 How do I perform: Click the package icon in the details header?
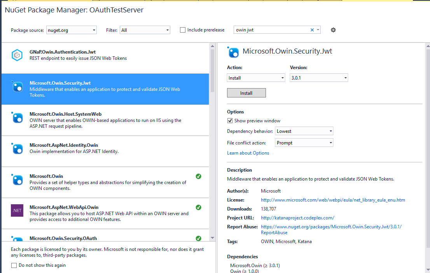pyautogui.click(x=233, y=51)
